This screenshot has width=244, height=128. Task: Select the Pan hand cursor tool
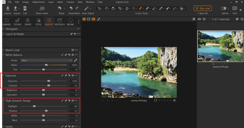106,8
